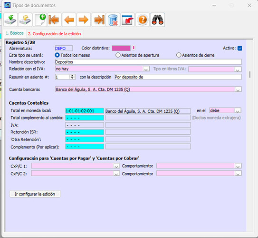Open Comportamiento dropdown in CxP/C 2 row
Screen dimensions: 258x238
pos(238,173)
